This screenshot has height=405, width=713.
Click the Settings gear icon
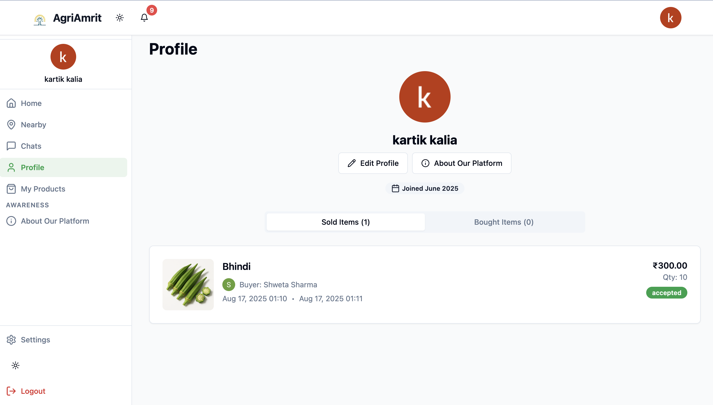click(x=11, y=340)
